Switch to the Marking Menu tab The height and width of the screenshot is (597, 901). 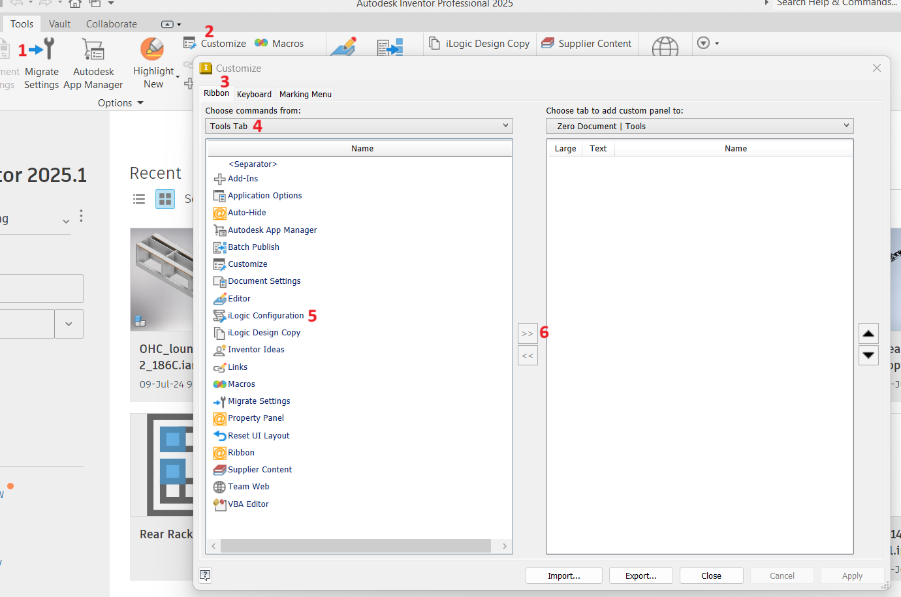305,95
